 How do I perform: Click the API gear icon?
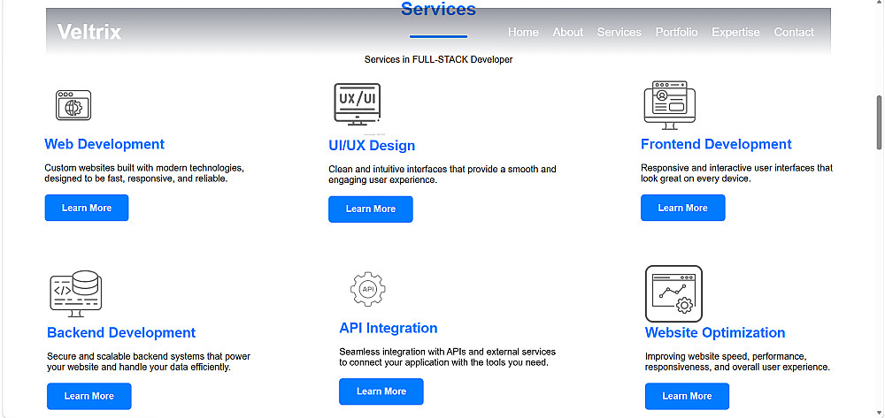point(368,289)
